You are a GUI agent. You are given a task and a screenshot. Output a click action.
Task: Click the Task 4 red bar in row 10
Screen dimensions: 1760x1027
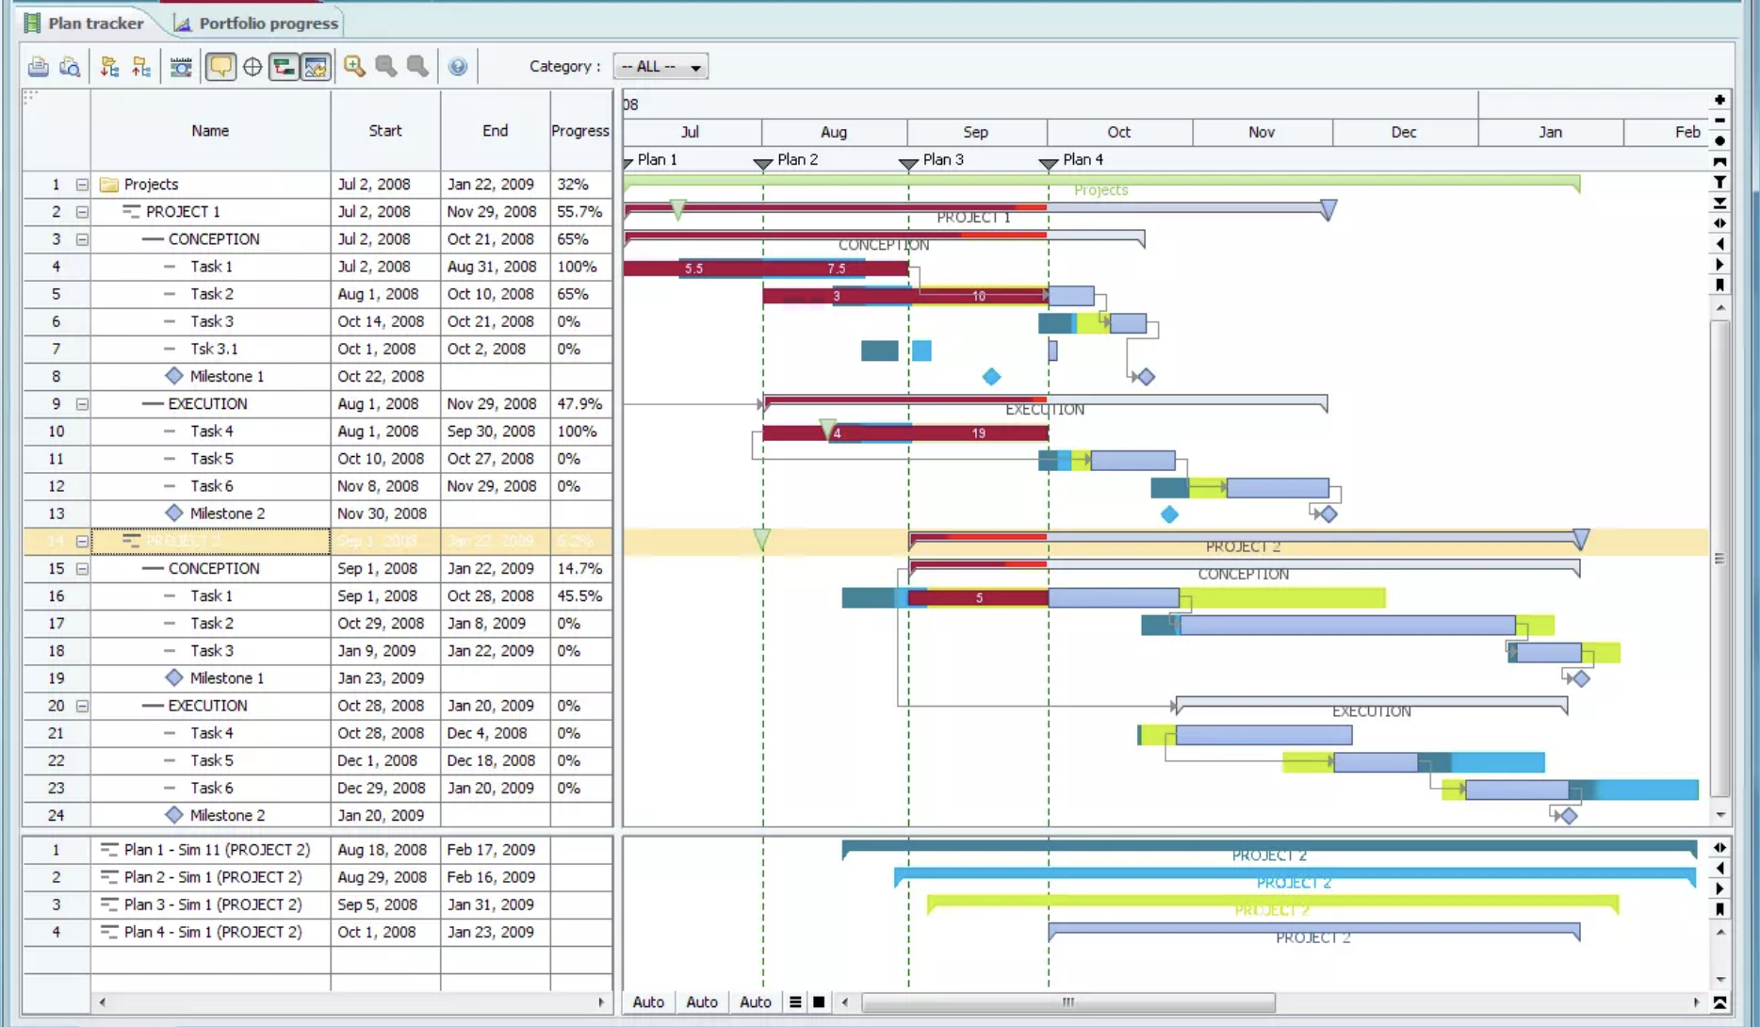coord(905,433)
